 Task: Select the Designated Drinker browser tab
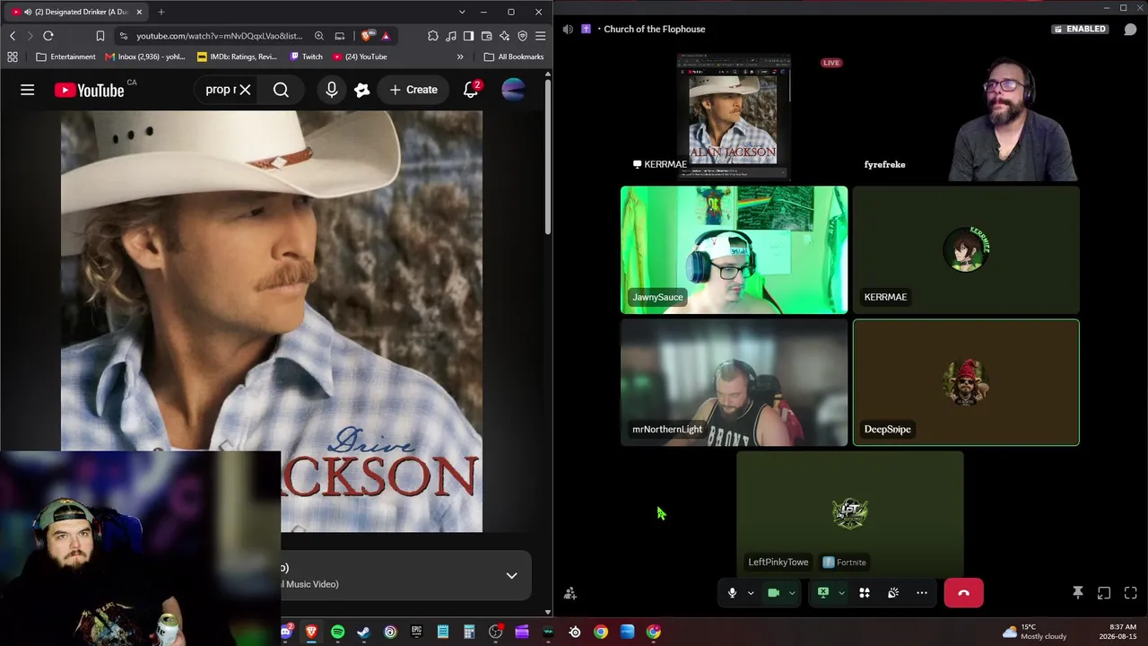coord(76,12)
